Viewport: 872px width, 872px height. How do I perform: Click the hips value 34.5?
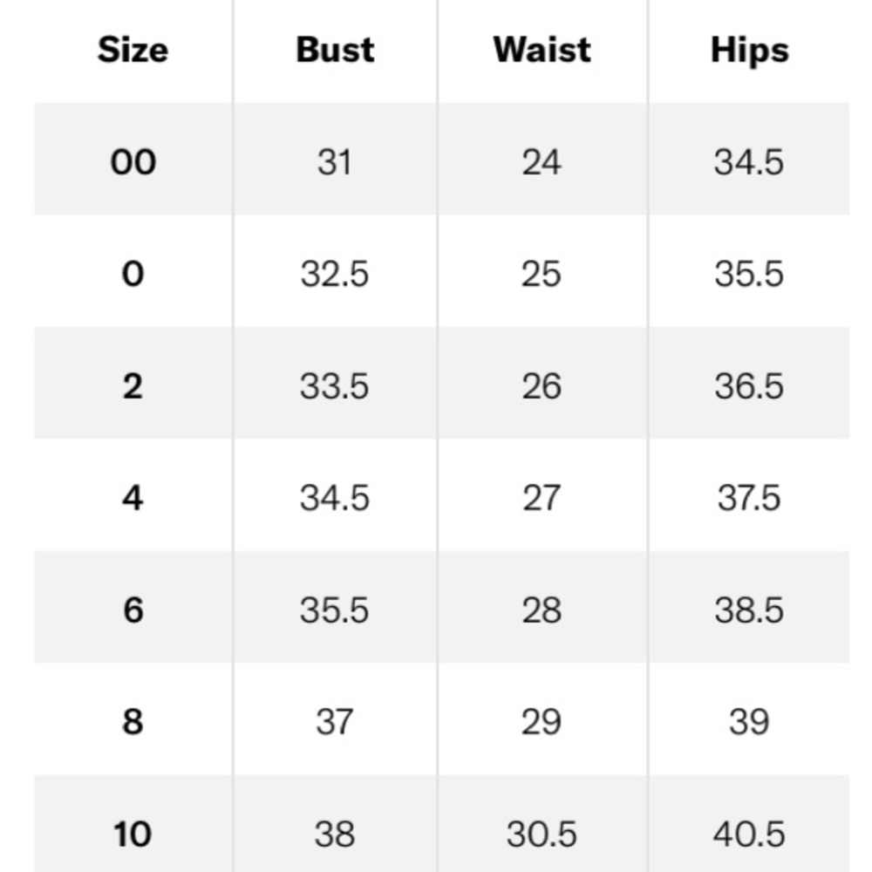[x=749, y=162]
